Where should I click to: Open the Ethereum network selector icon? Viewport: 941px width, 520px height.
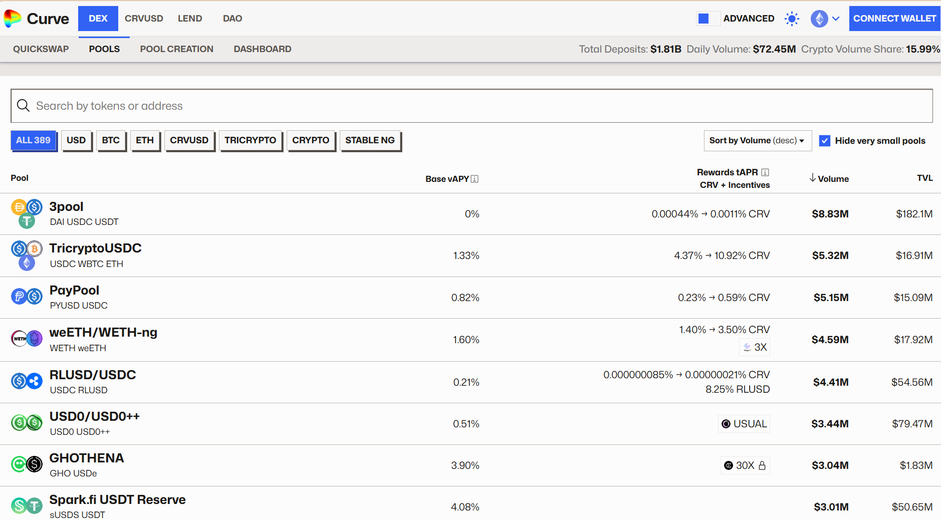(819, 19)
